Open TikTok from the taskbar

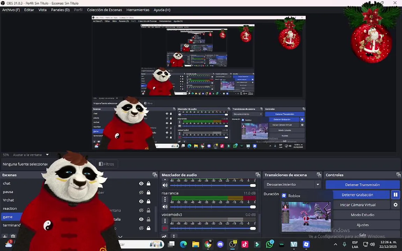245,244
